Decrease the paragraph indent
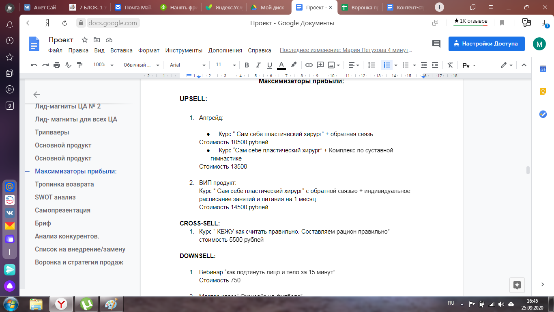 pos(424,65)
